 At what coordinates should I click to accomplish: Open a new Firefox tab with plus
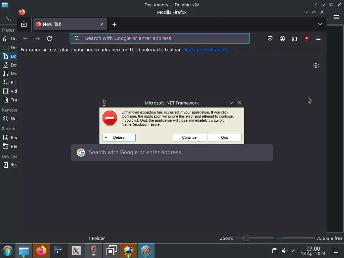pyautogui.click(x=114, y=24)
